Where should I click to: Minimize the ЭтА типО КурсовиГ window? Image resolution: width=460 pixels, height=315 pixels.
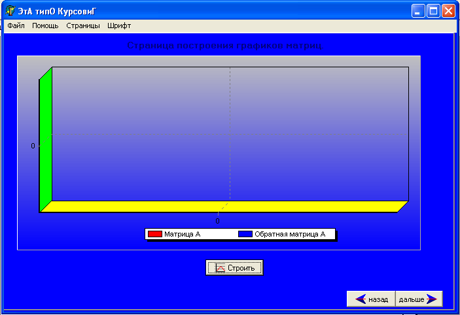point(418,11)
